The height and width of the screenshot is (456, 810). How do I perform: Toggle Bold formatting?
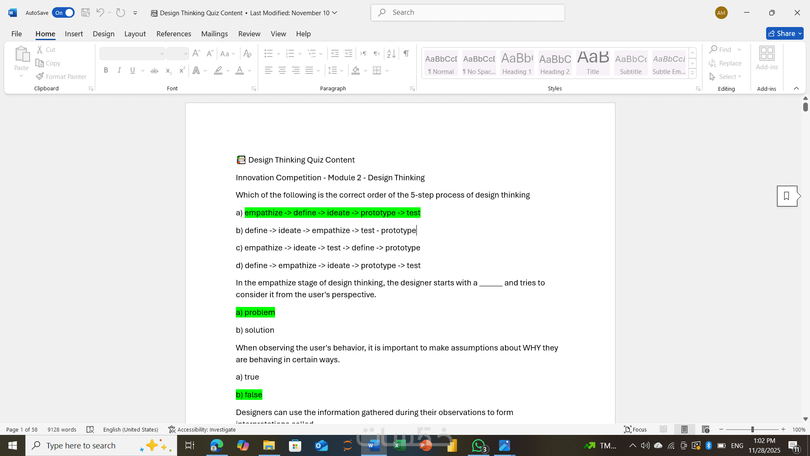tap(106, 71)
